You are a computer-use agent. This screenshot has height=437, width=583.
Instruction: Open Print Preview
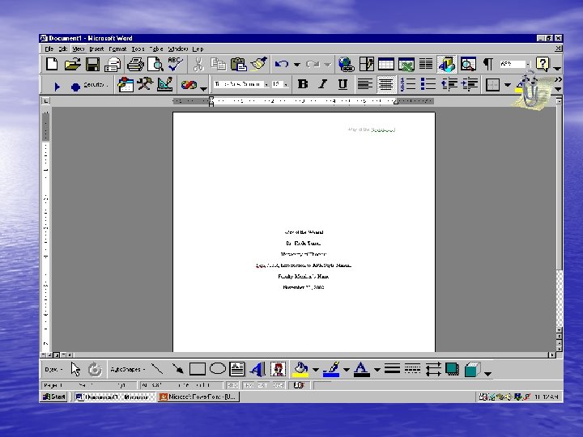[155, 64]
